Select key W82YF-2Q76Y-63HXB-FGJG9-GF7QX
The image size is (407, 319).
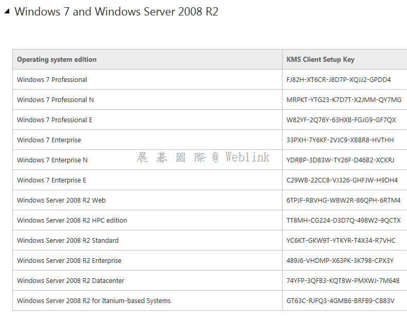pyautogui.click(x=341, y=120)
